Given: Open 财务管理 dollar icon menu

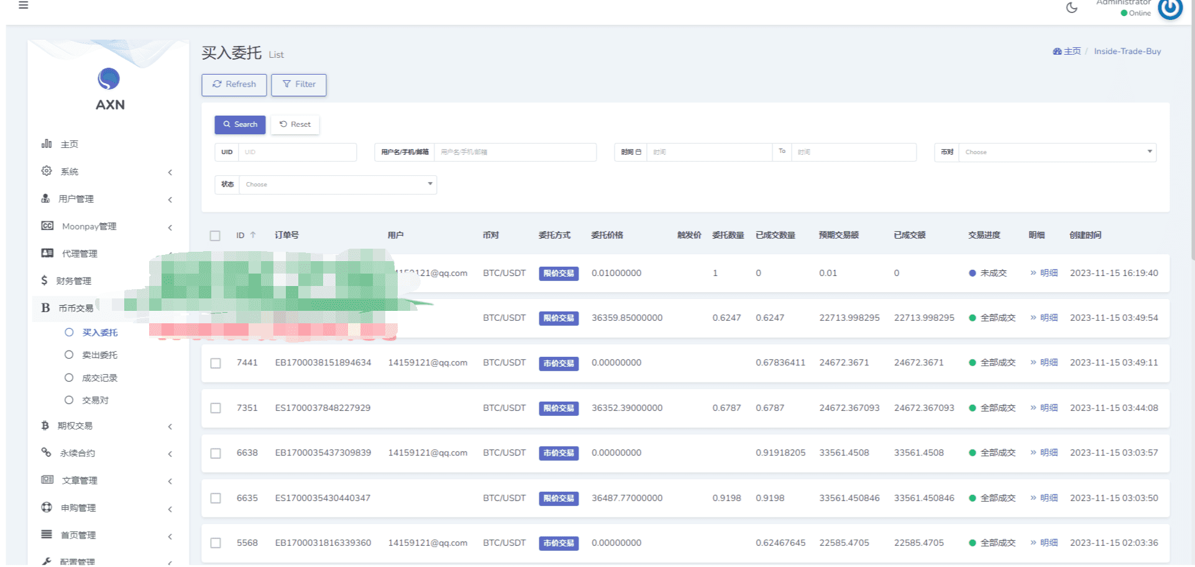Looking at the screenshot, I should [44, 280].
